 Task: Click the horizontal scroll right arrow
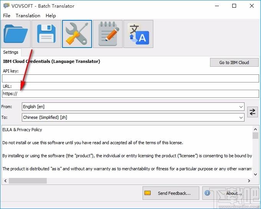[249, 181]
